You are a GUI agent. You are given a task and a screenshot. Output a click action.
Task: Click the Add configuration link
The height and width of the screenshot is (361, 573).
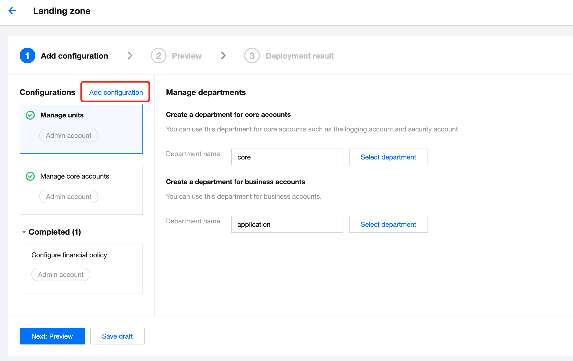[x=116, y=92]
